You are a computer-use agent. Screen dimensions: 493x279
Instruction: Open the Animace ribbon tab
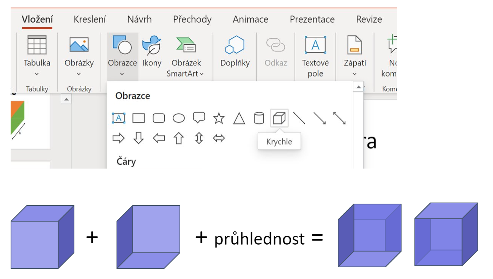pyautogui.click(x=250, y=19)
